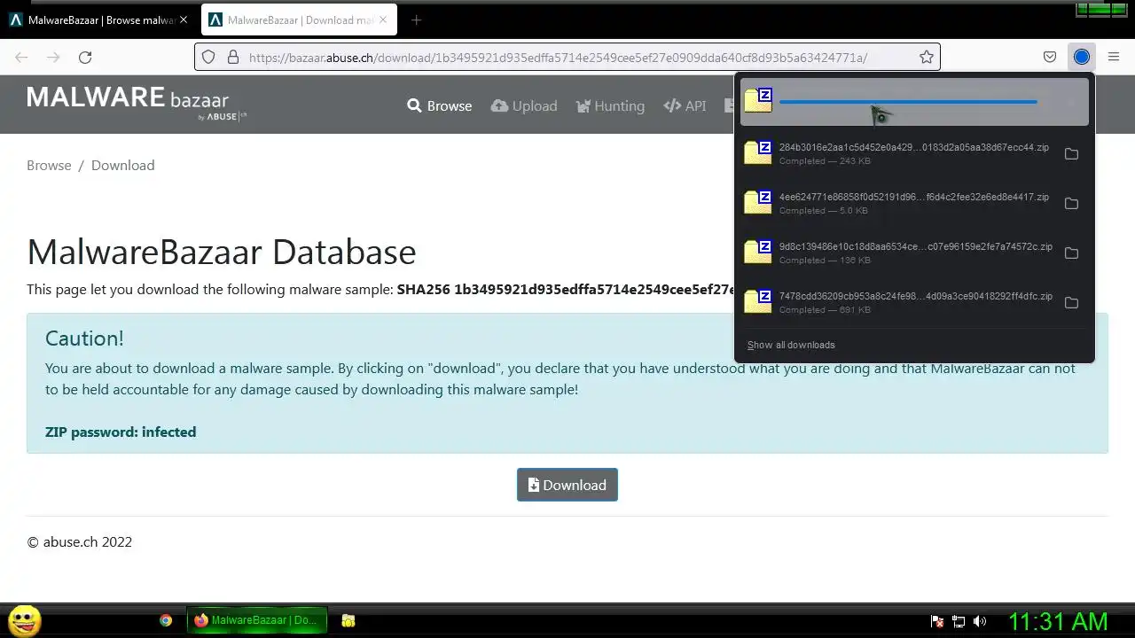Image resolution: width=1135 pixels, height=638 pixels.
Task: Close the MalwareBazaar Download tab
Action: [382, 19]
